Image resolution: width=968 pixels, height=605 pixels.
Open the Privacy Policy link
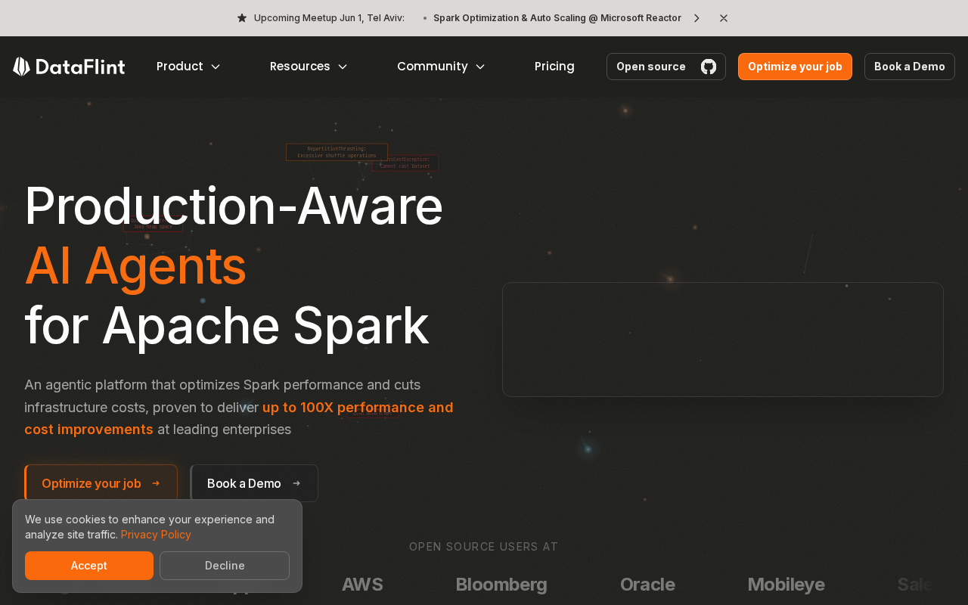[x=156, y=535]
